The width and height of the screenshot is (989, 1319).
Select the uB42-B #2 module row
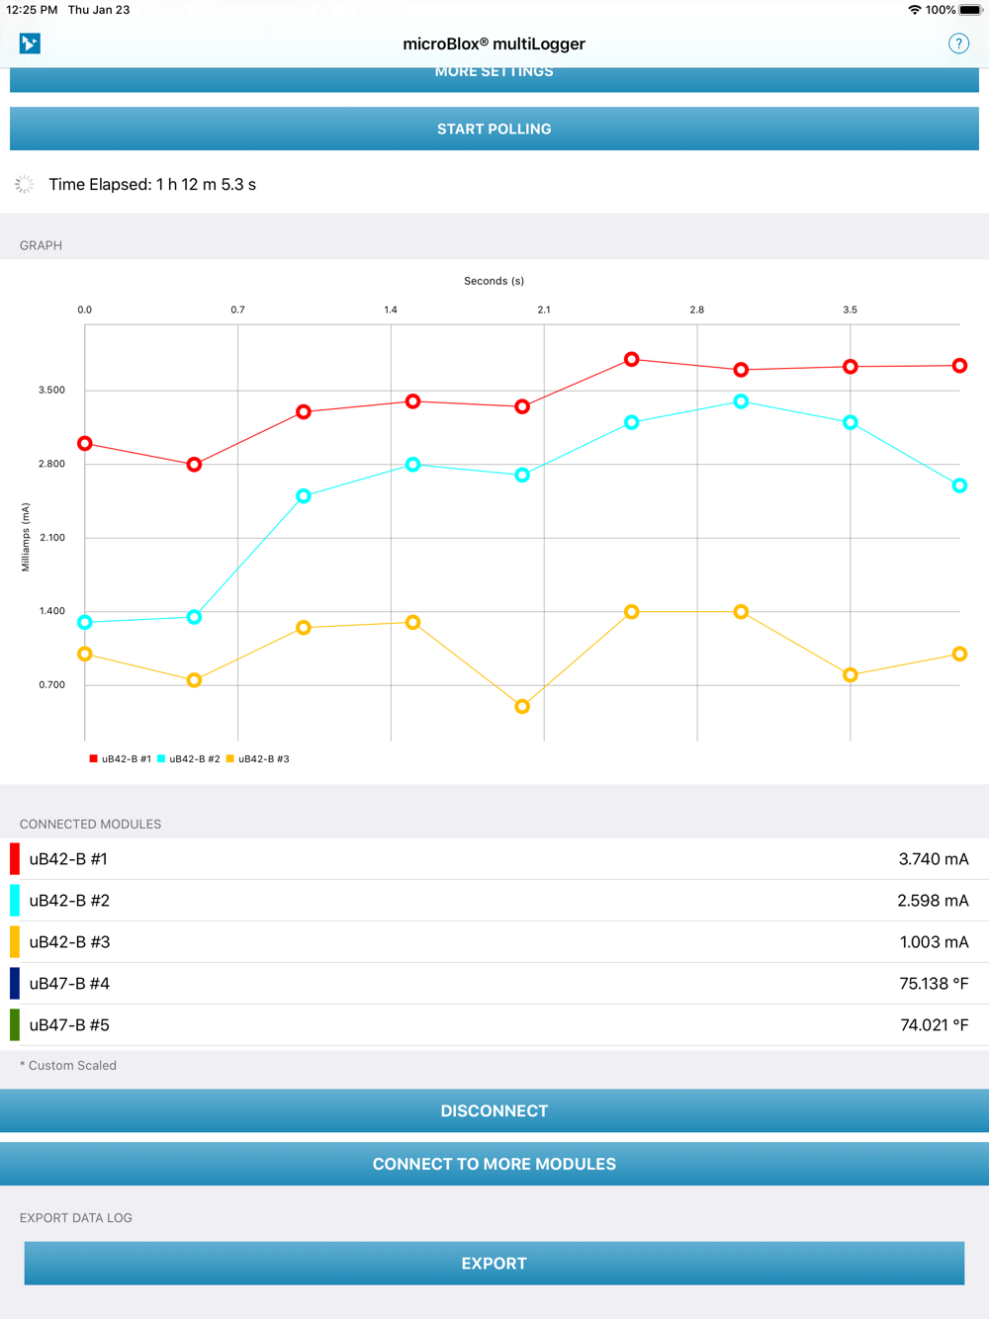coord(494,901)
